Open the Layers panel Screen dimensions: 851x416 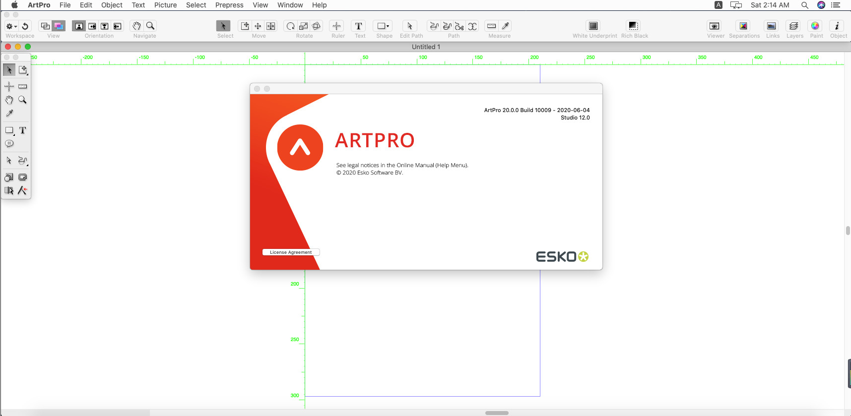793,26
